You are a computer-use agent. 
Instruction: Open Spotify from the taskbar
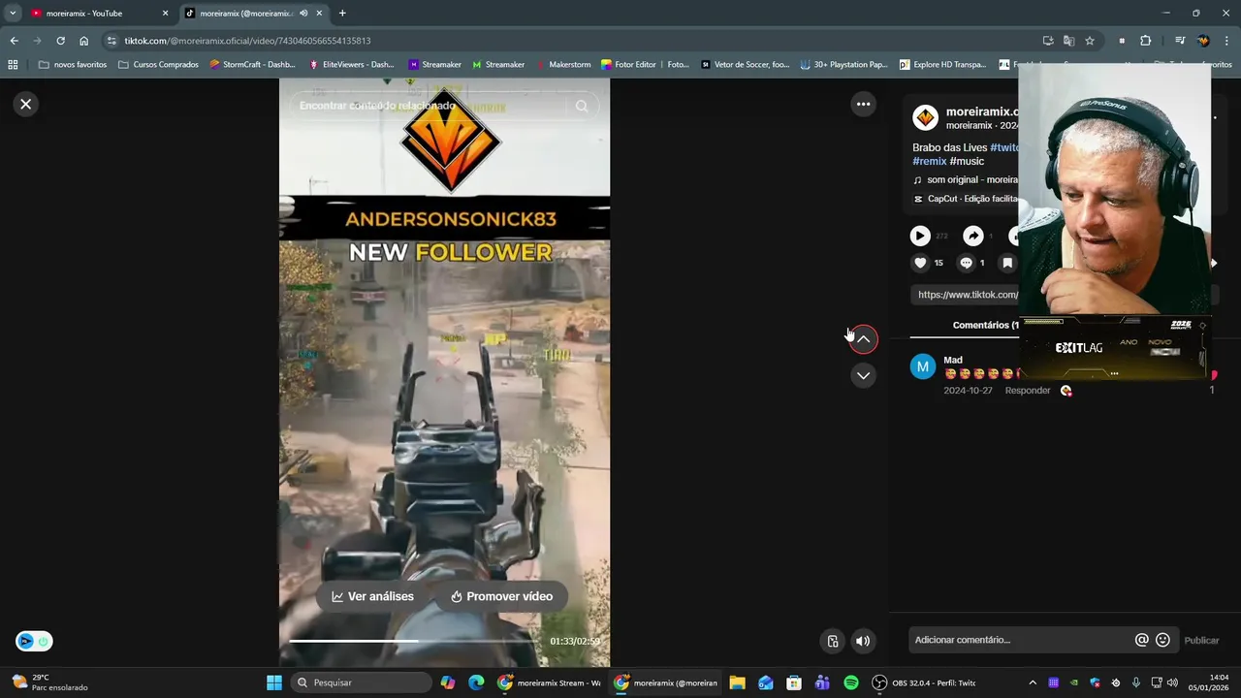point(850,682)
